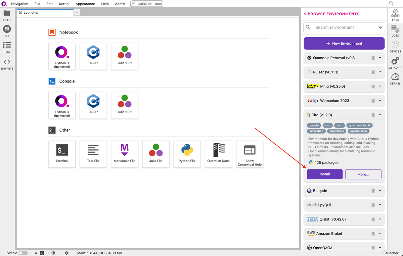
Task: Open the Git sidebar panel
Action: point(7,31)
